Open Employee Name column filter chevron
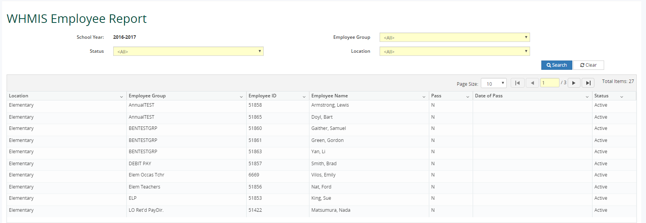The height and width of the screenshot is (223, 646). coord(424,97)
